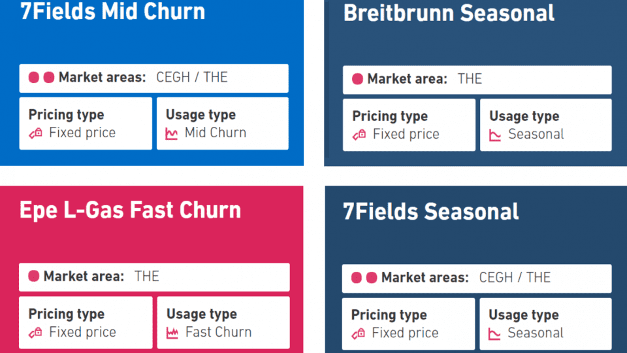The width and height of the screenshot is (627, 353).
Task: Click pink market dots in 7Fields Mid Churn
Action: tap(41, 77)
